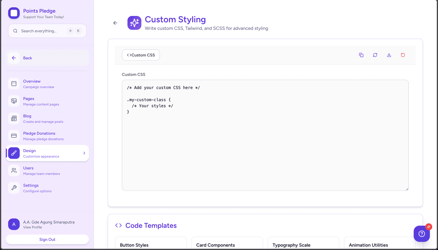Viewport: 438px width, 250px height.
Task: Expand the Design menu chevron
Action: pos(84,153)
